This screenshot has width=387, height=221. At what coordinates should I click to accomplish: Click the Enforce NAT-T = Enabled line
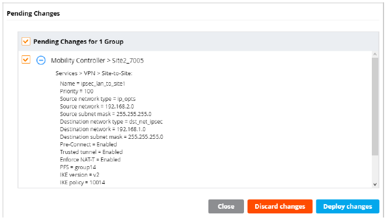coord(90,160)
